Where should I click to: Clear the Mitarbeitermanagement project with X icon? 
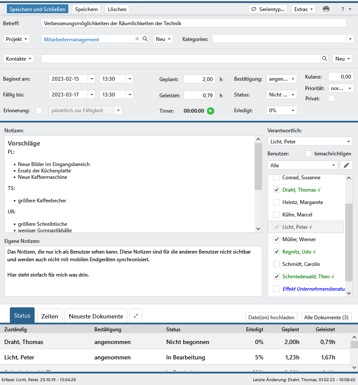click(x=137, y=39)
